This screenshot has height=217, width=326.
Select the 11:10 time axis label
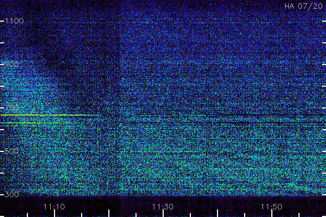(54, 207)
